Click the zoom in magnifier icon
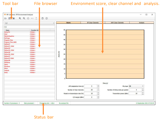 20,19
